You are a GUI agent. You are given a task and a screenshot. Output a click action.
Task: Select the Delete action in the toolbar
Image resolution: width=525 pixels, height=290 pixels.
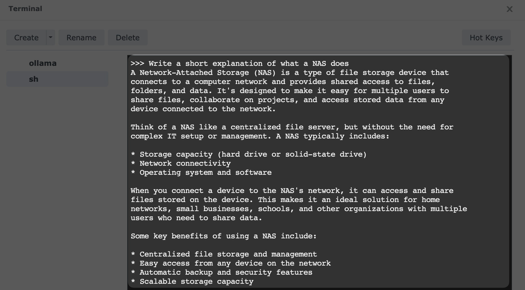coord(128,37)
